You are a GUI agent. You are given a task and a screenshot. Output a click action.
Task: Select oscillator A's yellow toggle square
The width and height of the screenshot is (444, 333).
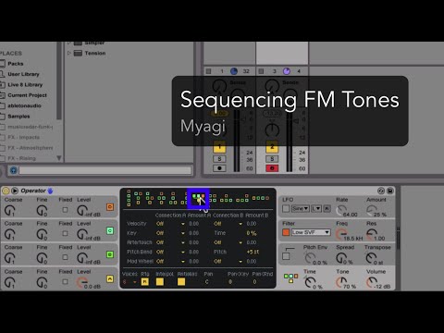click(x=110, y=279)
